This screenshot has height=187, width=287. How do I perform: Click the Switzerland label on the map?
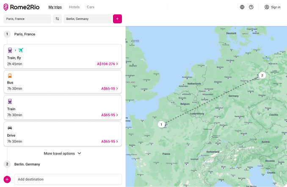(x=213, y=152)
